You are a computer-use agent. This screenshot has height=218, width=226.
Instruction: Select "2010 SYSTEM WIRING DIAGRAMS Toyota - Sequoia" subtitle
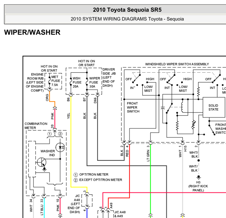coord(127,19)
